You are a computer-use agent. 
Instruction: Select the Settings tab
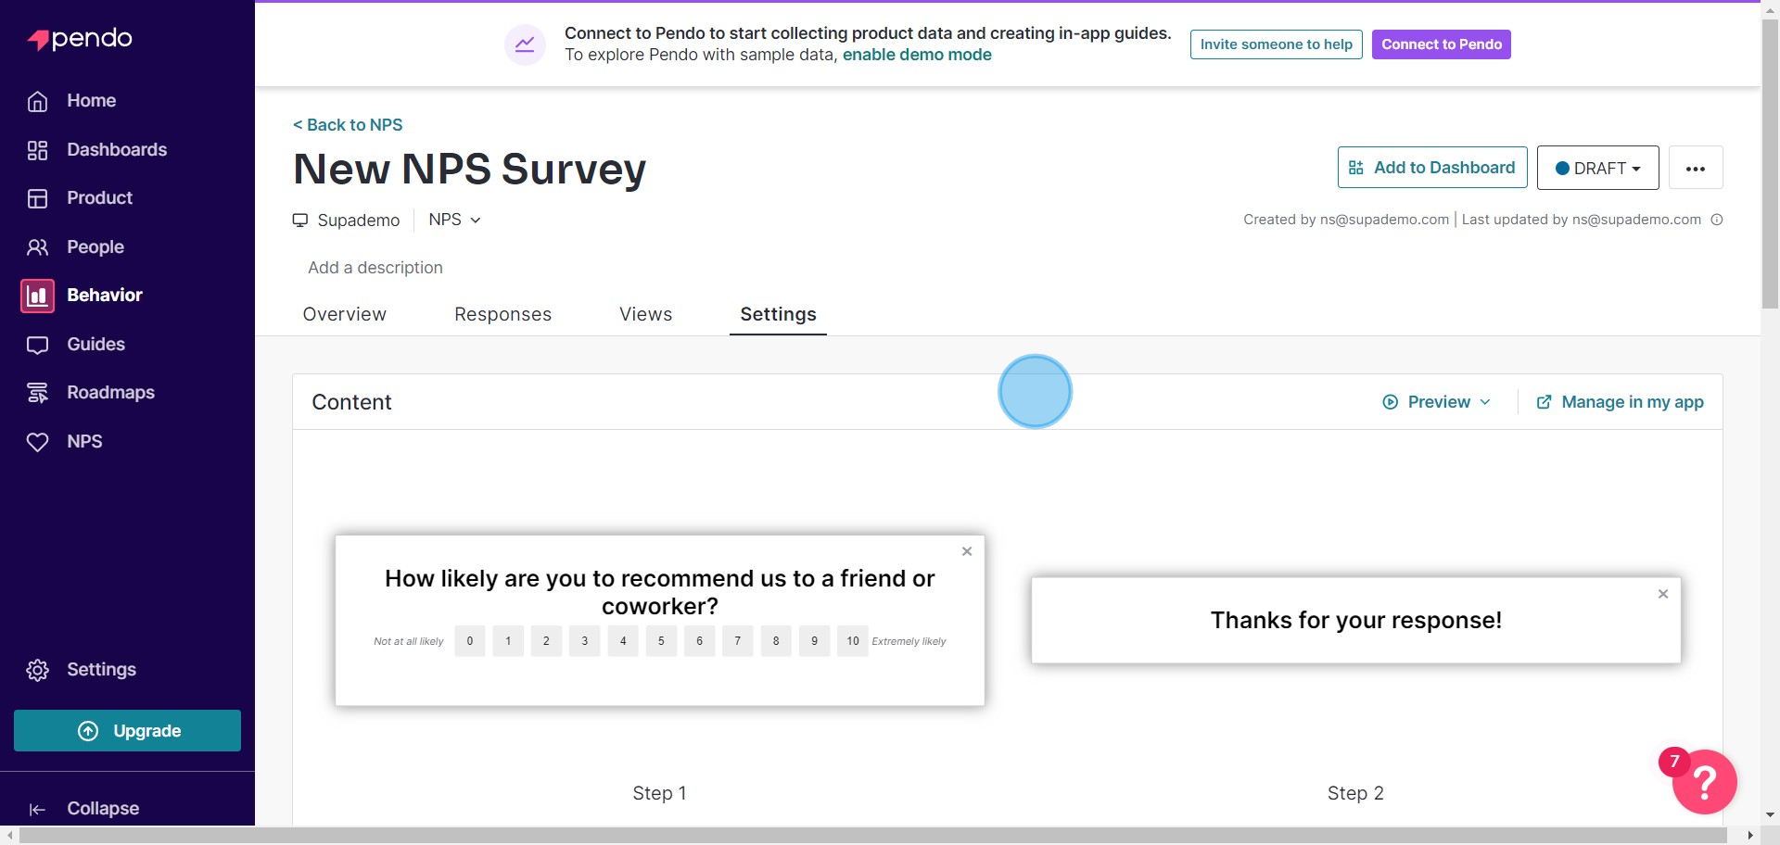778,314
